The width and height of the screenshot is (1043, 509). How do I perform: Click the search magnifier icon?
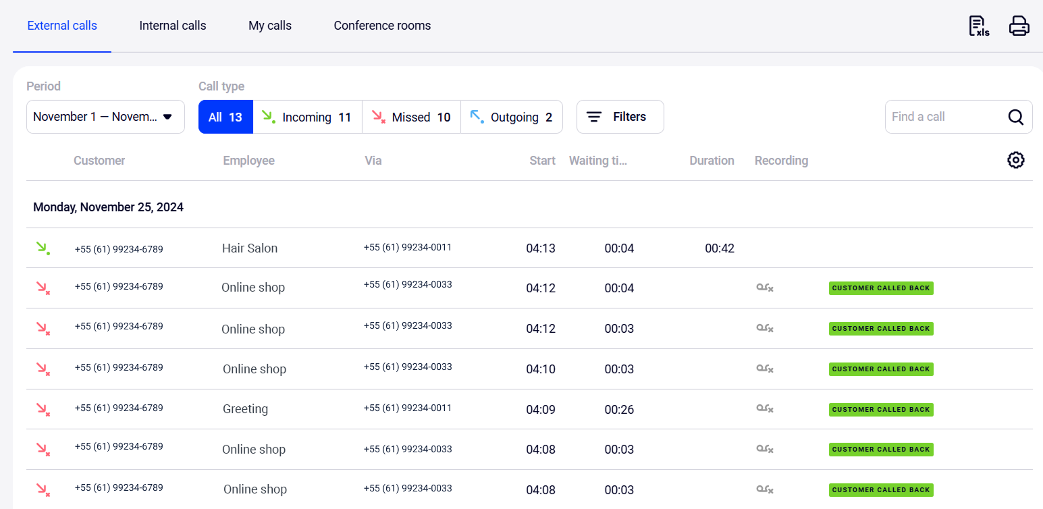[1015, 117]
